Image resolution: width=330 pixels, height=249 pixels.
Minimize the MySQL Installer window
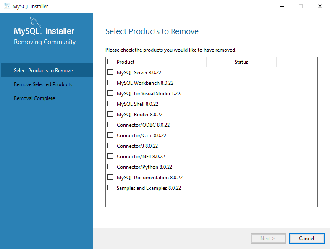tap(282, 6)
